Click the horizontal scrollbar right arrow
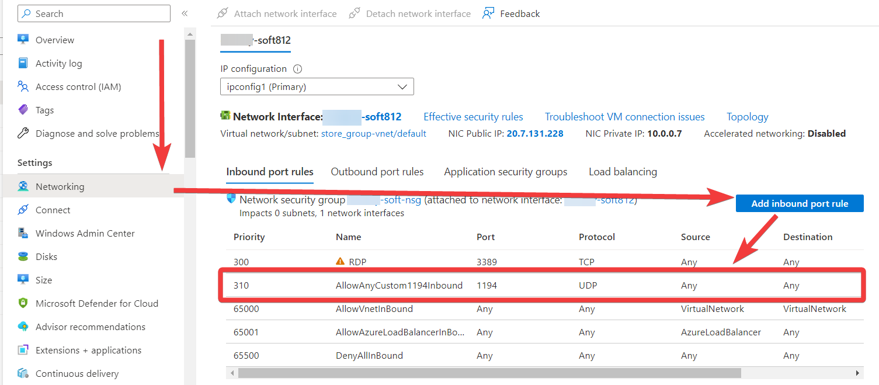 coord(858,373)
